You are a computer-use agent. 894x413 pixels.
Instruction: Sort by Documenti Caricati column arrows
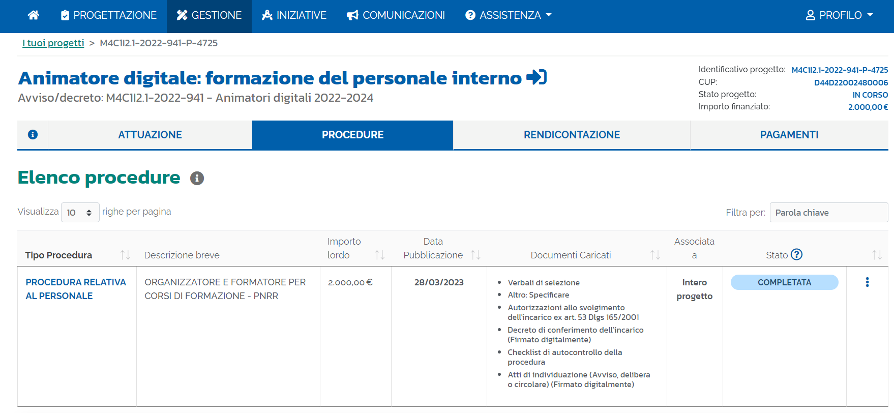(655, 255)
